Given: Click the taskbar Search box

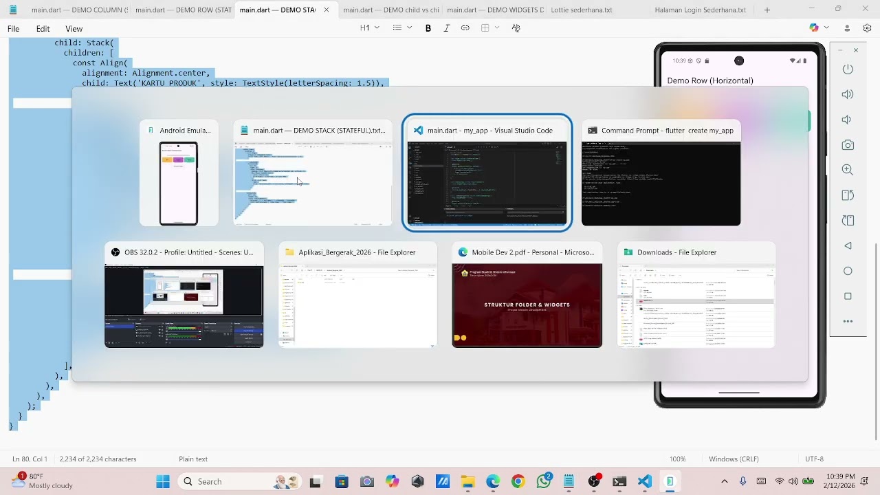Looking at the screenshot, I should [x=241, y=482].
